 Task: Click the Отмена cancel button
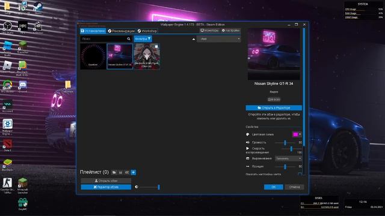(294, 187)
